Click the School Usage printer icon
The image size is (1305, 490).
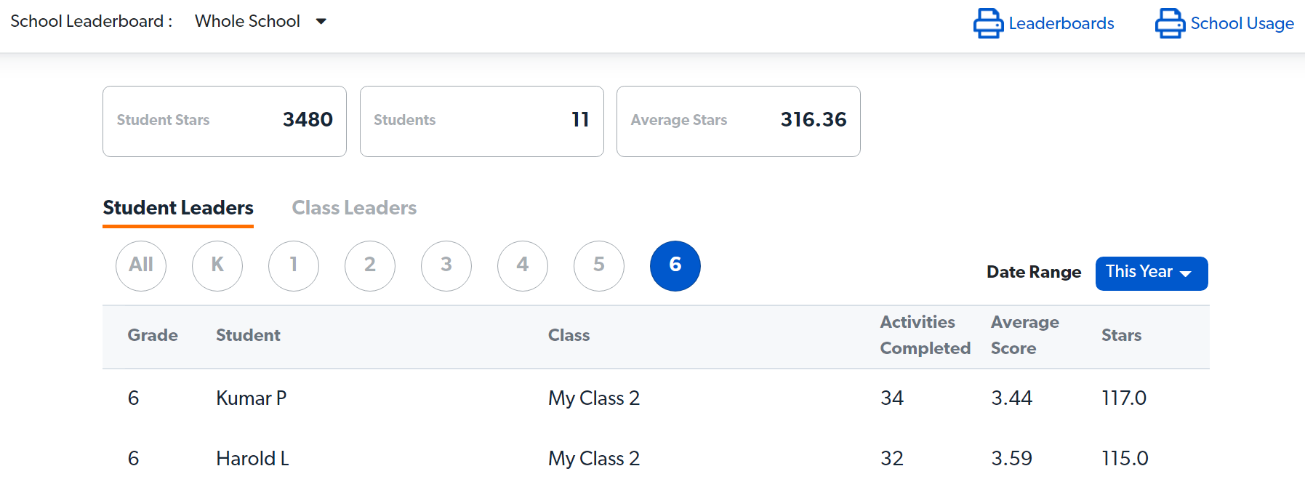click(1170, 23)
